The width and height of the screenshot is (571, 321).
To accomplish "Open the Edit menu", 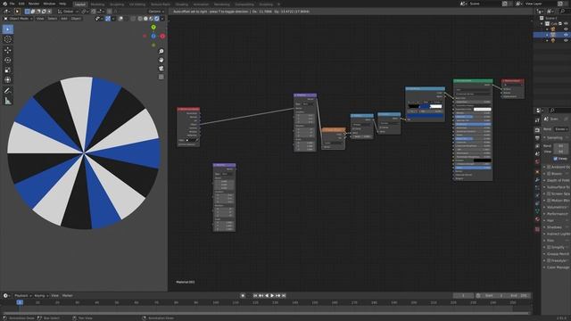I will (21, 4).
